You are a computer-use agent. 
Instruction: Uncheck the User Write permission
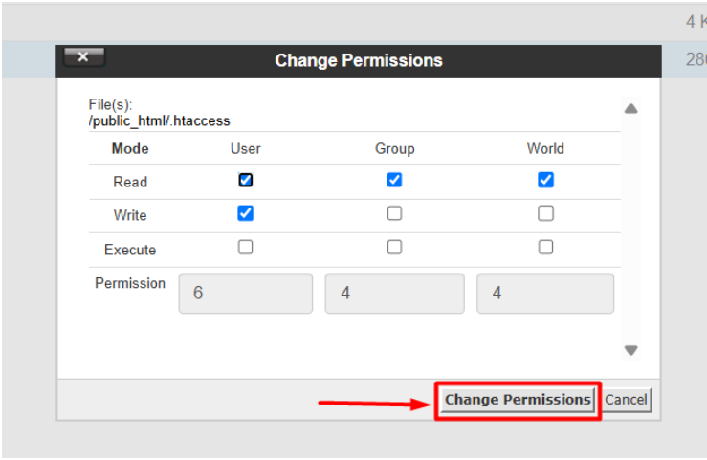tap(246, 213)
